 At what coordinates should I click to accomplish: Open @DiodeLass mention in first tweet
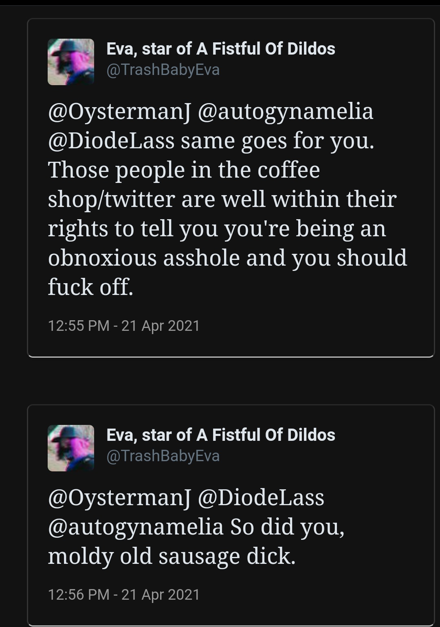[x=111, y=141]
